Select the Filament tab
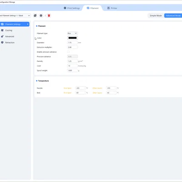The image size is (182, 182). pos(93,8)
